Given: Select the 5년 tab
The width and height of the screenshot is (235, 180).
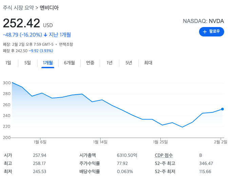Looking at the screenshot, I should point(129,63).
